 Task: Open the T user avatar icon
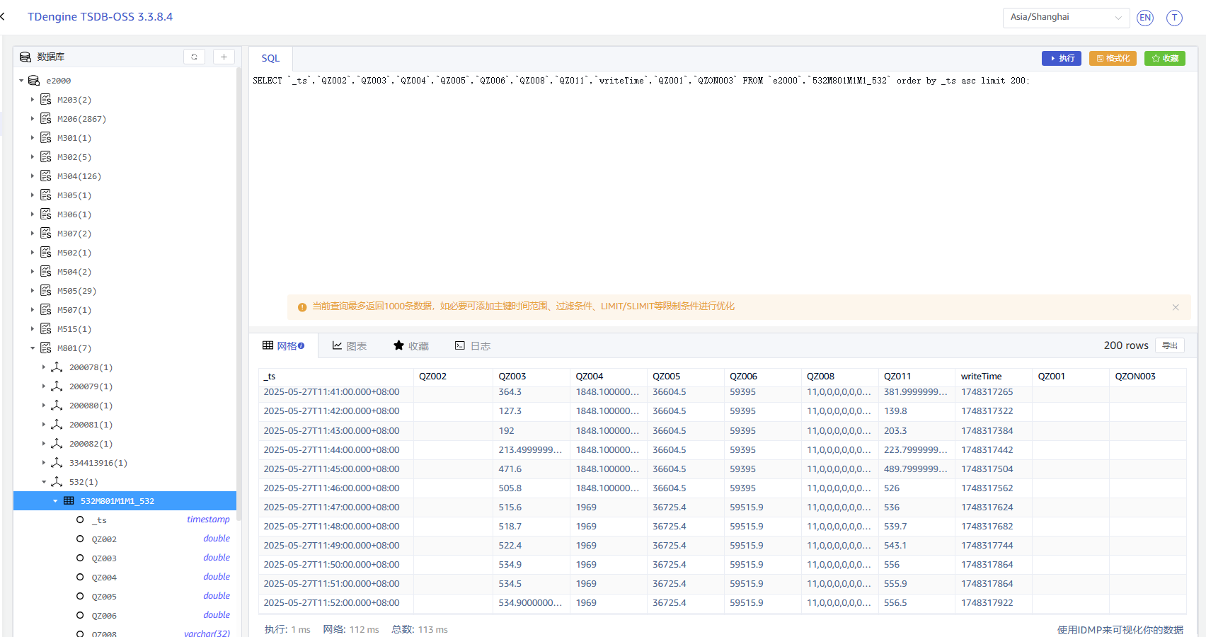1174,18
